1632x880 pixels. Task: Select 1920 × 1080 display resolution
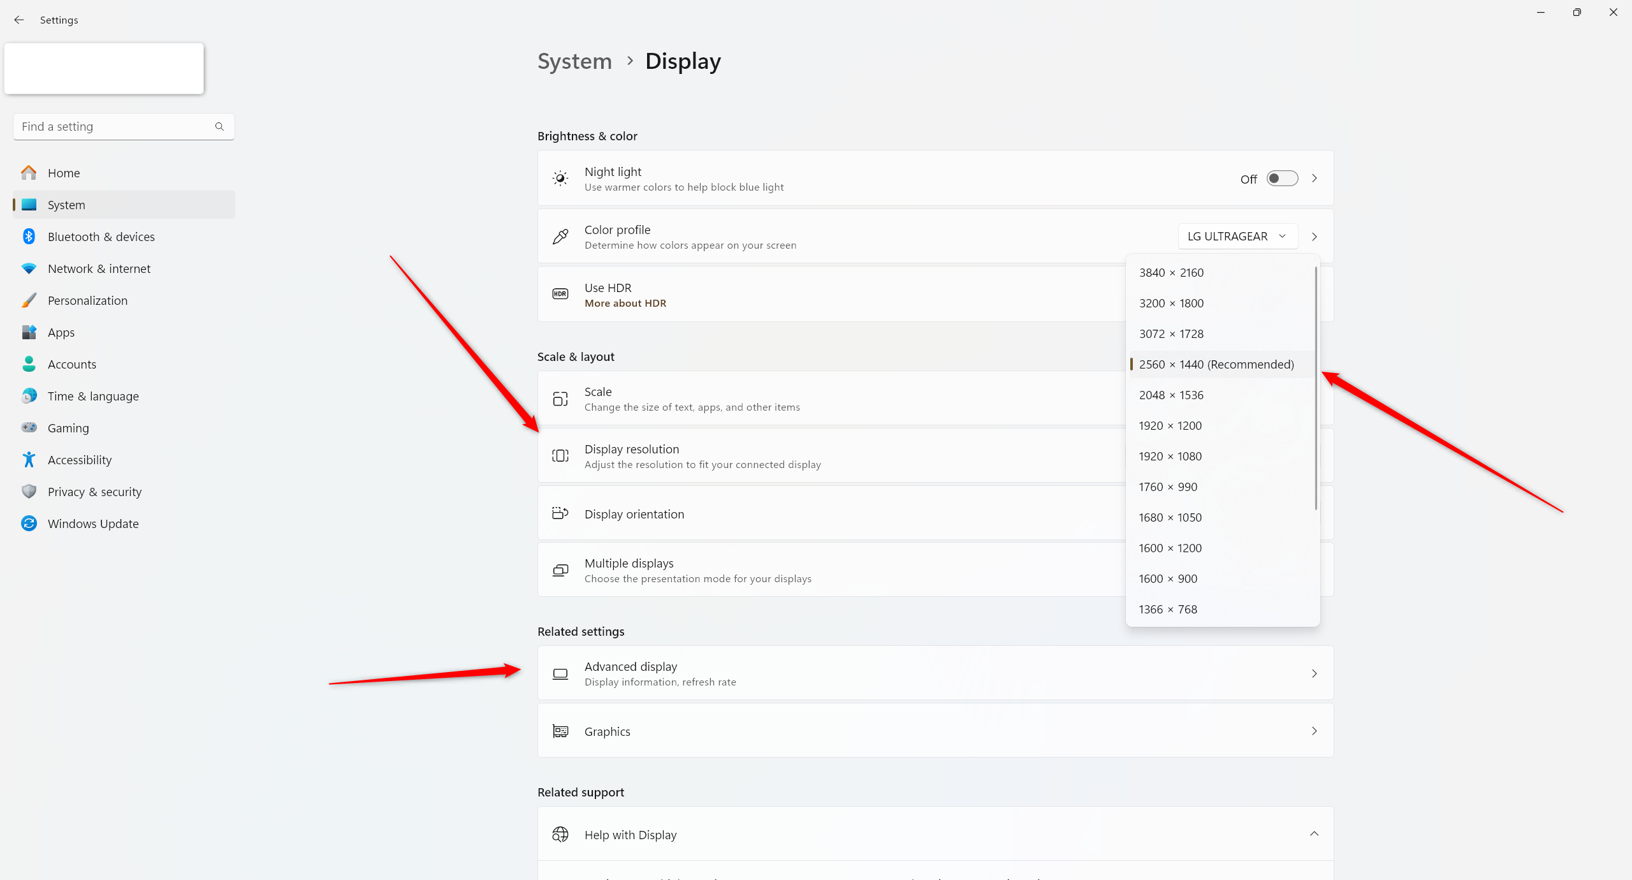click(x=1170, y=455)
